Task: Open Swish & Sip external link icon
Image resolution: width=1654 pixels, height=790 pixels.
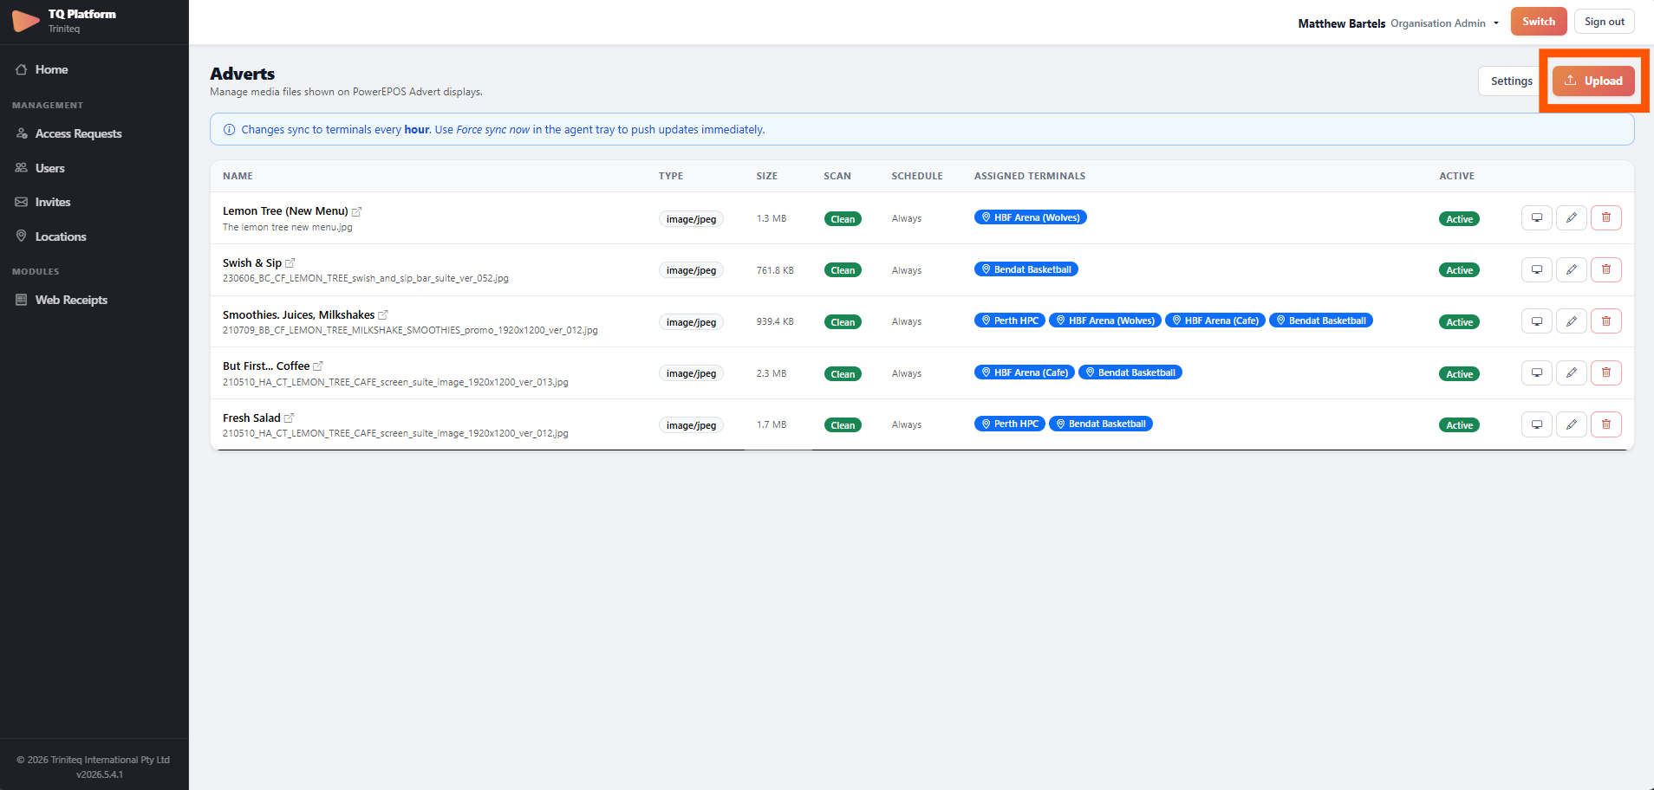Action: pos(290,263)
